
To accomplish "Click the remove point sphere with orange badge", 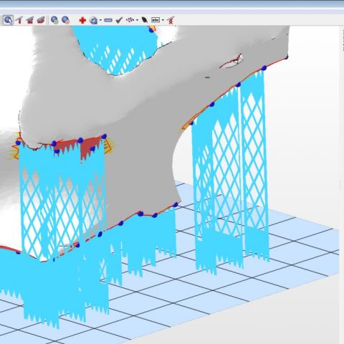I will point(65,20).
